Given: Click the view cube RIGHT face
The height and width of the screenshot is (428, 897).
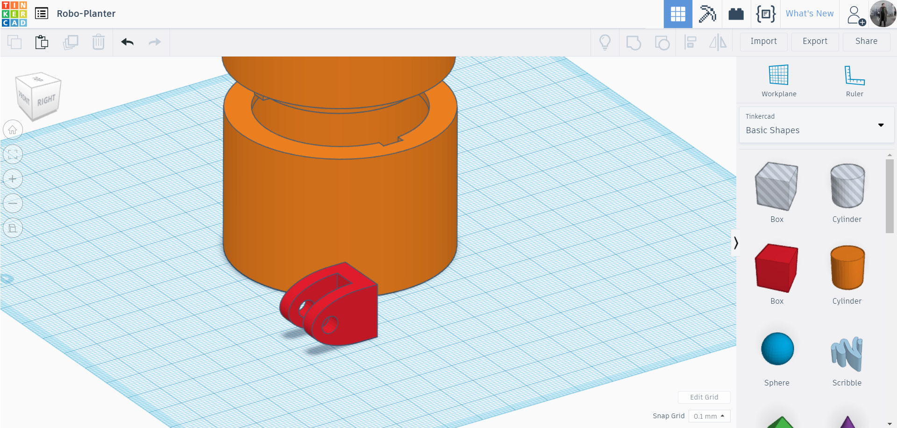Looking at the screenshot, I should tap(46, 100).
